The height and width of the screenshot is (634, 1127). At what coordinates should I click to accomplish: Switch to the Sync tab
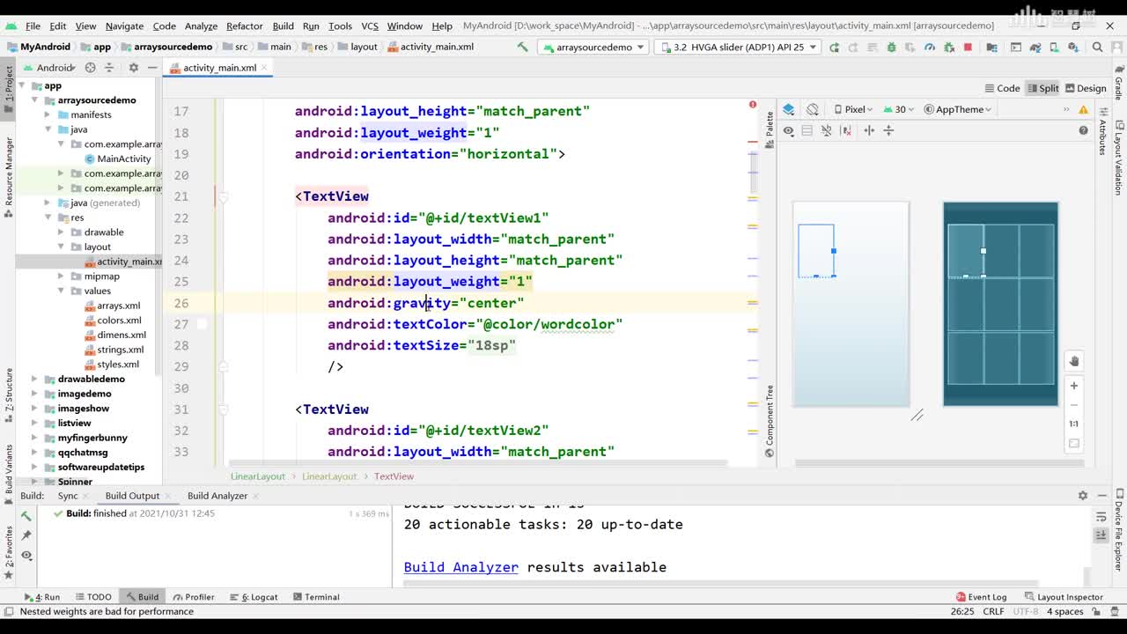pos(68,496)
